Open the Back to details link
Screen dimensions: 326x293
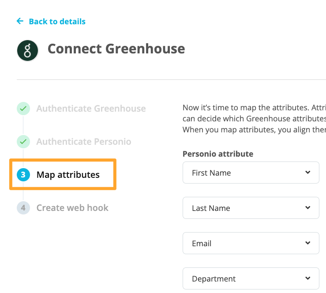(x=57, y=22)
